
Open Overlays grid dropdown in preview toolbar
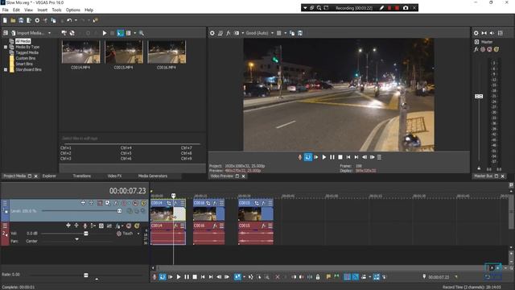point(285,33)
